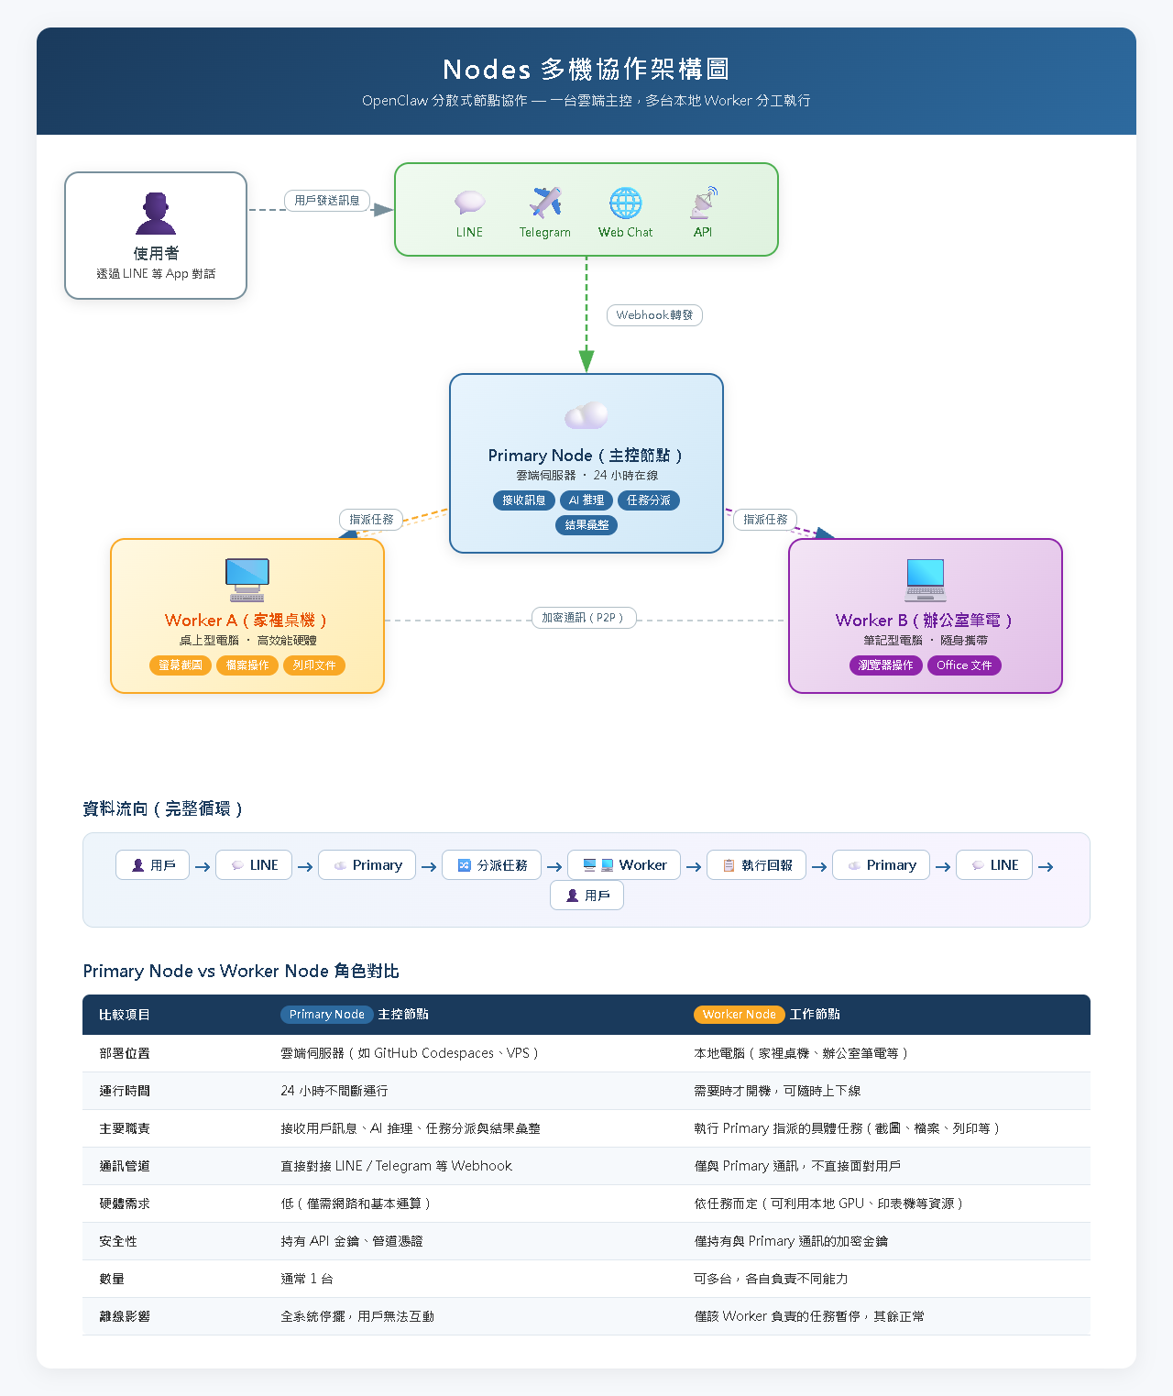The height and width of the screenshot is (1396, 1173).
Task: Click the Web Chat globe icon
Action: coord(626,203)
